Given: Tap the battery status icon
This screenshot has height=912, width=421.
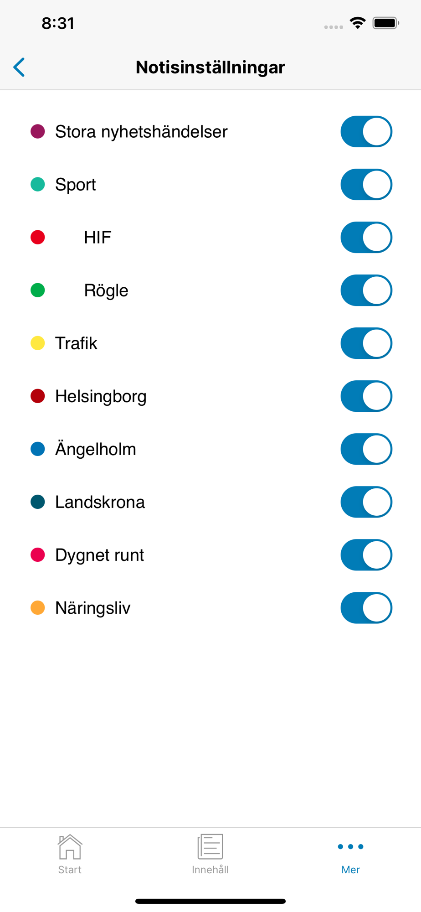Looking at the screenshot, I should click(x=386, y=23).
